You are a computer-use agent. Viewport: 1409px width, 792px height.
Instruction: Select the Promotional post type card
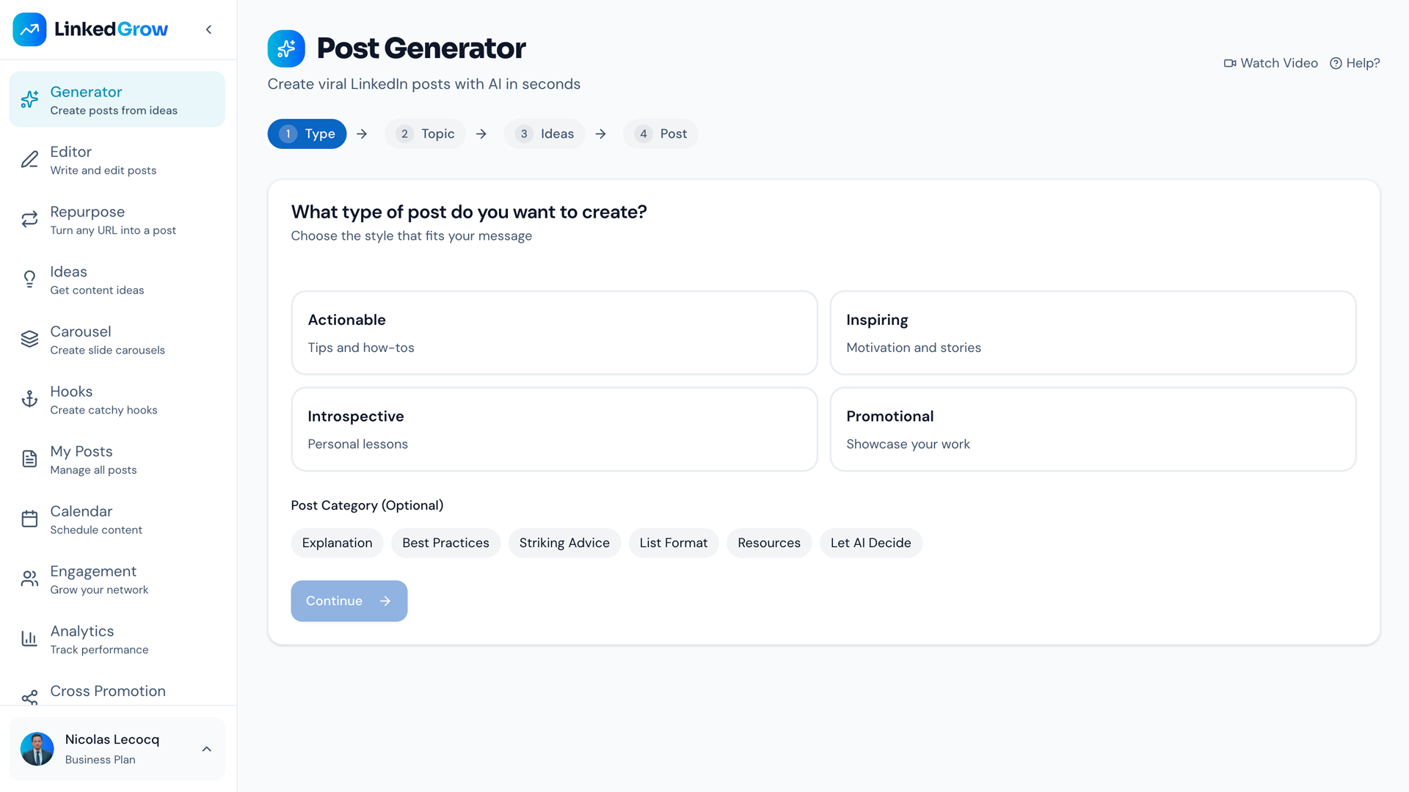pyautogui.click(x=1092, y=429)
